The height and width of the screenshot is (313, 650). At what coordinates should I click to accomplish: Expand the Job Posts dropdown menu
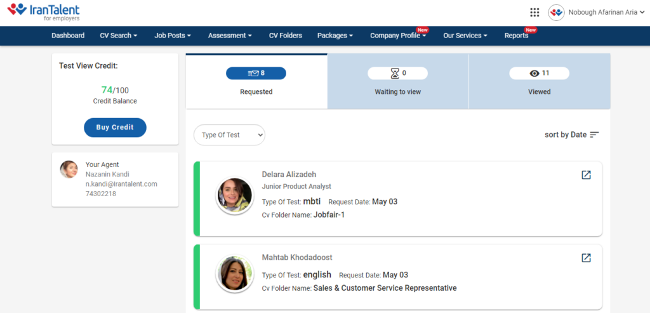point(173,36)
